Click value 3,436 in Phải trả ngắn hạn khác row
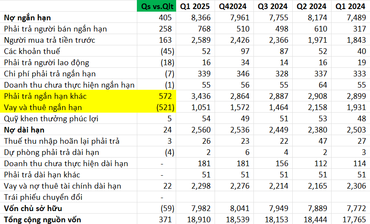Image resolution: width=370 pixels, height=224 pixels. point(201,96)
